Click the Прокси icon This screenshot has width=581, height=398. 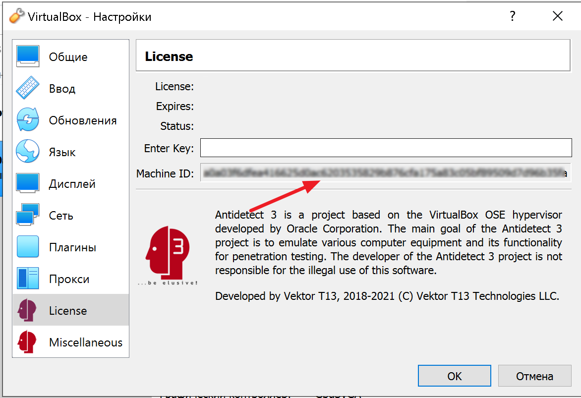coord(28,279)
